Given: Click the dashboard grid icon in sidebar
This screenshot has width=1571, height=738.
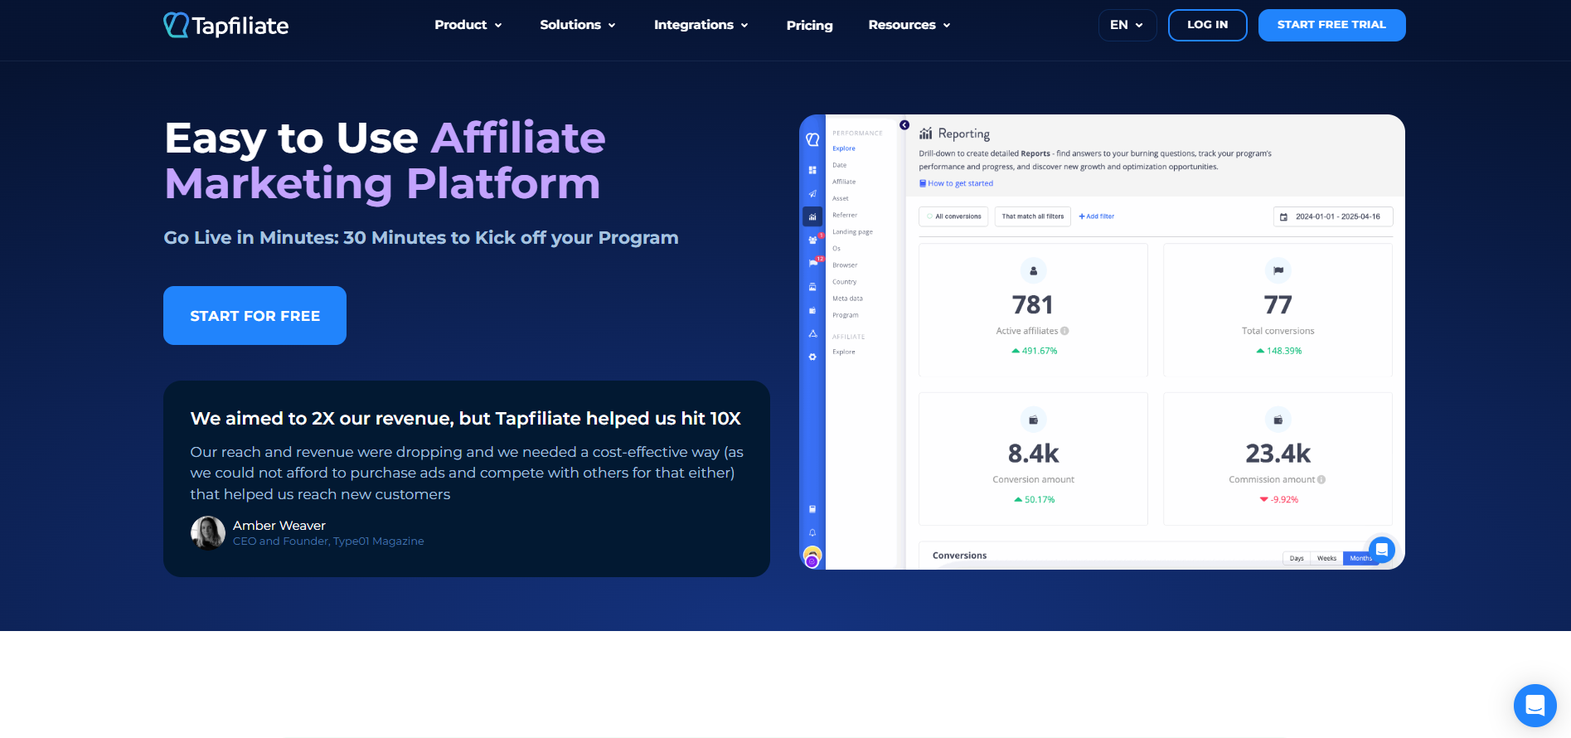Looking at the screenshot, I should click(812, 170).
